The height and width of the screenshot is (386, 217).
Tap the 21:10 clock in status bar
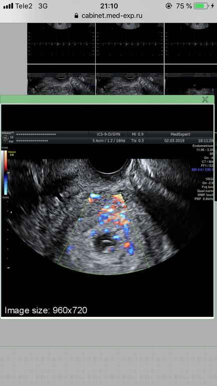(x=109, y=6)
